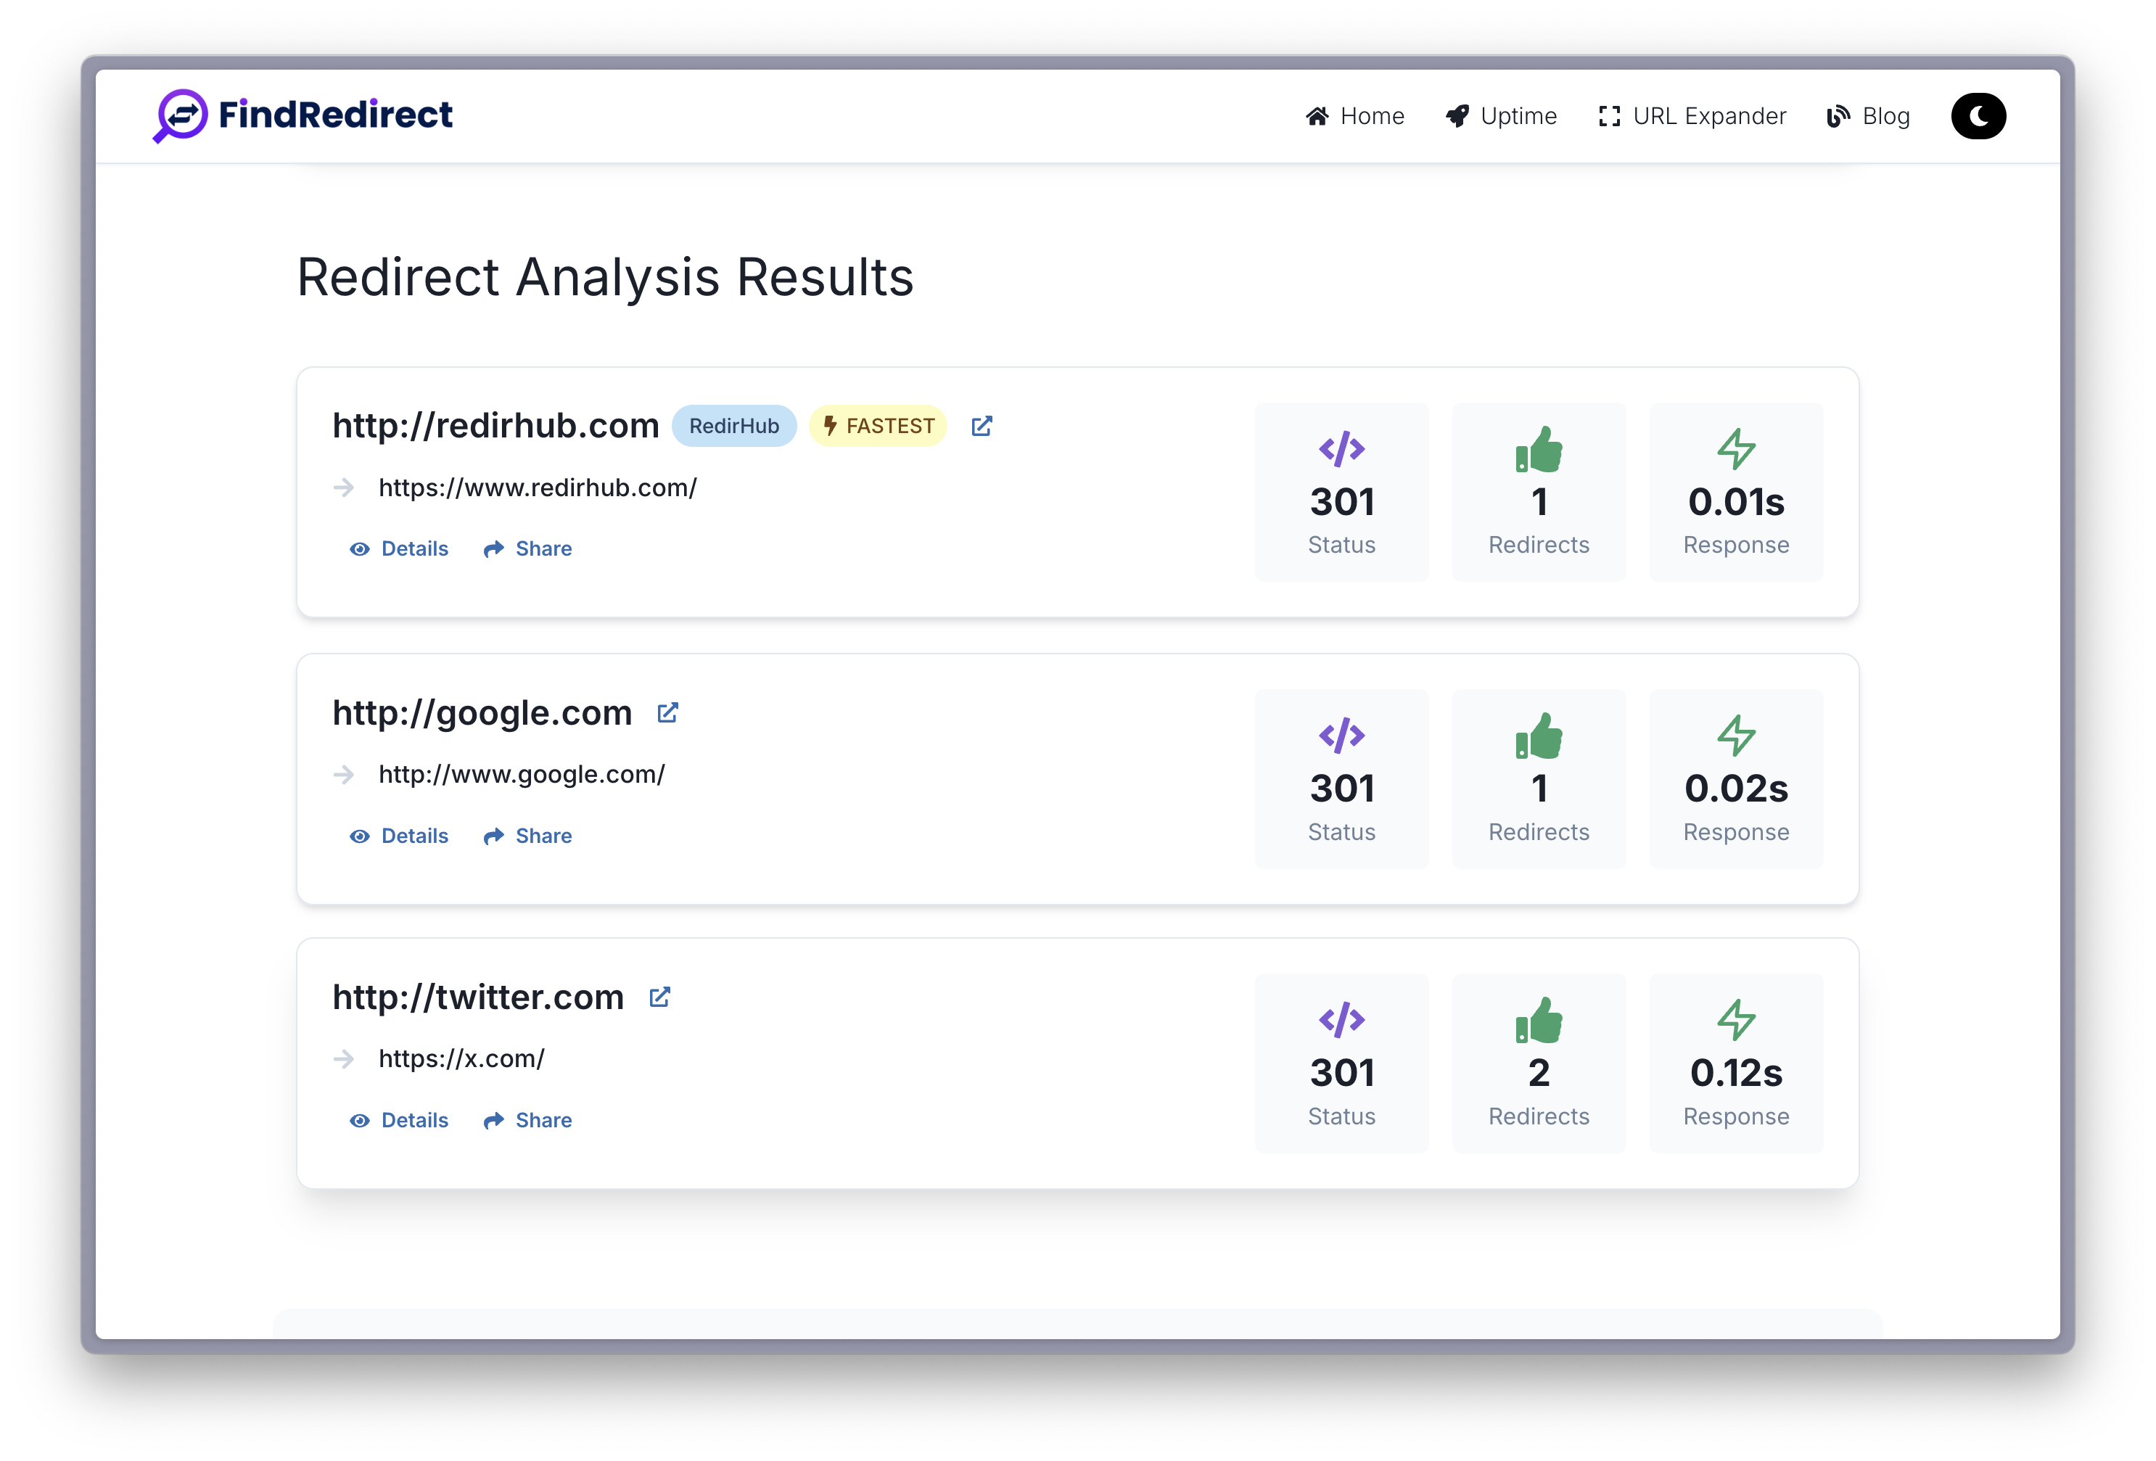The image size is (2156, 1461).
Task: Click the FASTEST badge
Action: [x=878, y=426]
